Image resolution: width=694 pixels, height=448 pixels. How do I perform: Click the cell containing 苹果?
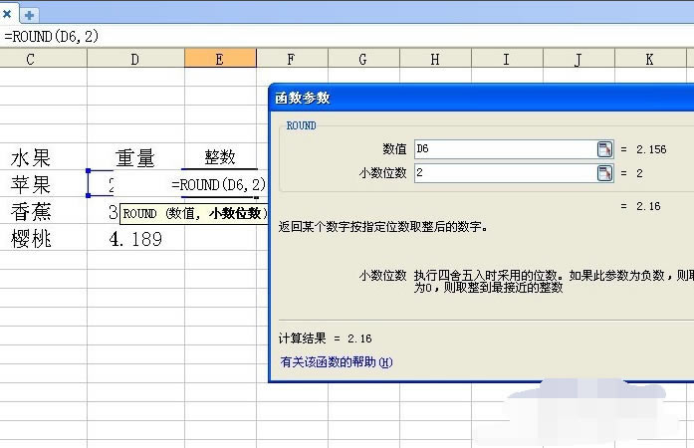pos(44,184)
